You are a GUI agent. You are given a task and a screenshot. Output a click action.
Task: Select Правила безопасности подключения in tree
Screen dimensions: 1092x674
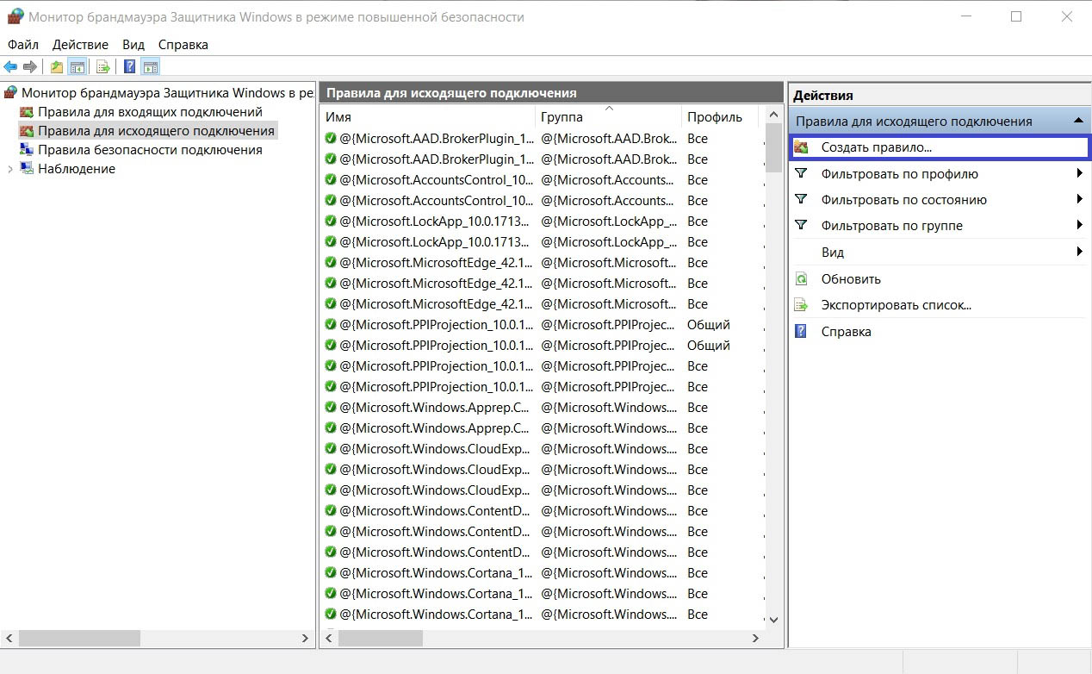tap(150, 150)
